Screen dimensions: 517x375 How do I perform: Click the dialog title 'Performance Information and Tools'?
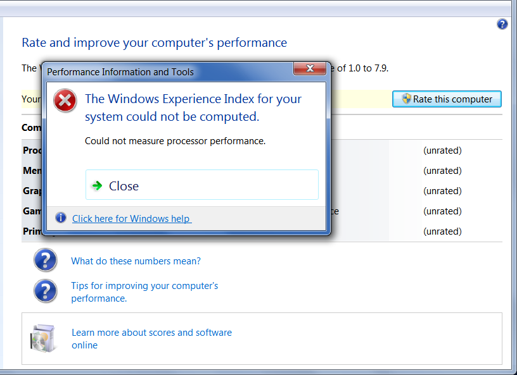pyautogui.click(x=120, y=71)
